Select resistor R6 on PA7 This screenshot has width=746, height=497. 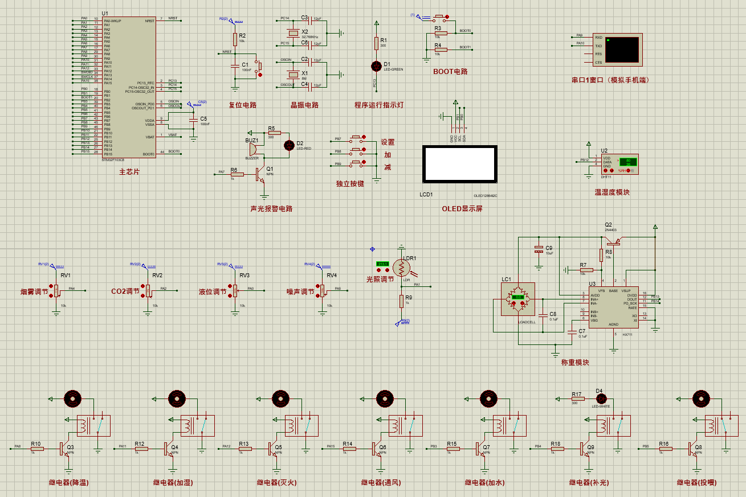click(x=237, y=174)
